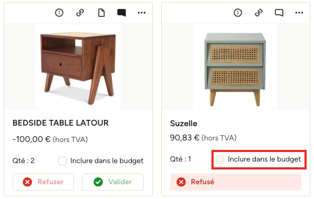Check Inclure dans le budget for Latour
Image resolution: width=314 pixels, height=199 pixels.
(x=62, y=161)
